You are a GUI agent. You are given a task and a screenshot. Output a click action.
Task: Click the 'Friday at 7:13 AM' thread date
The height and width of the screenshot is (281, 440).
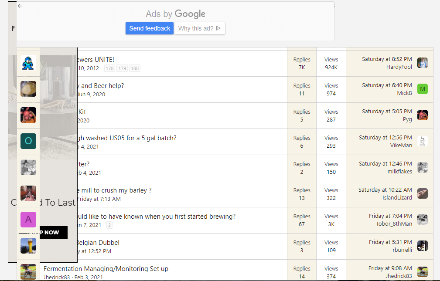(x=99, y=199)
